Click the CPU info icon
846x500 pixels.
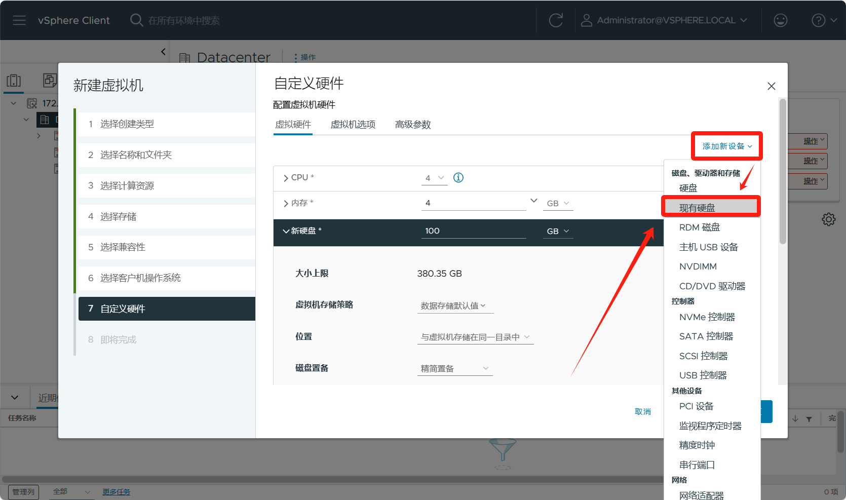tap(458, 178)
